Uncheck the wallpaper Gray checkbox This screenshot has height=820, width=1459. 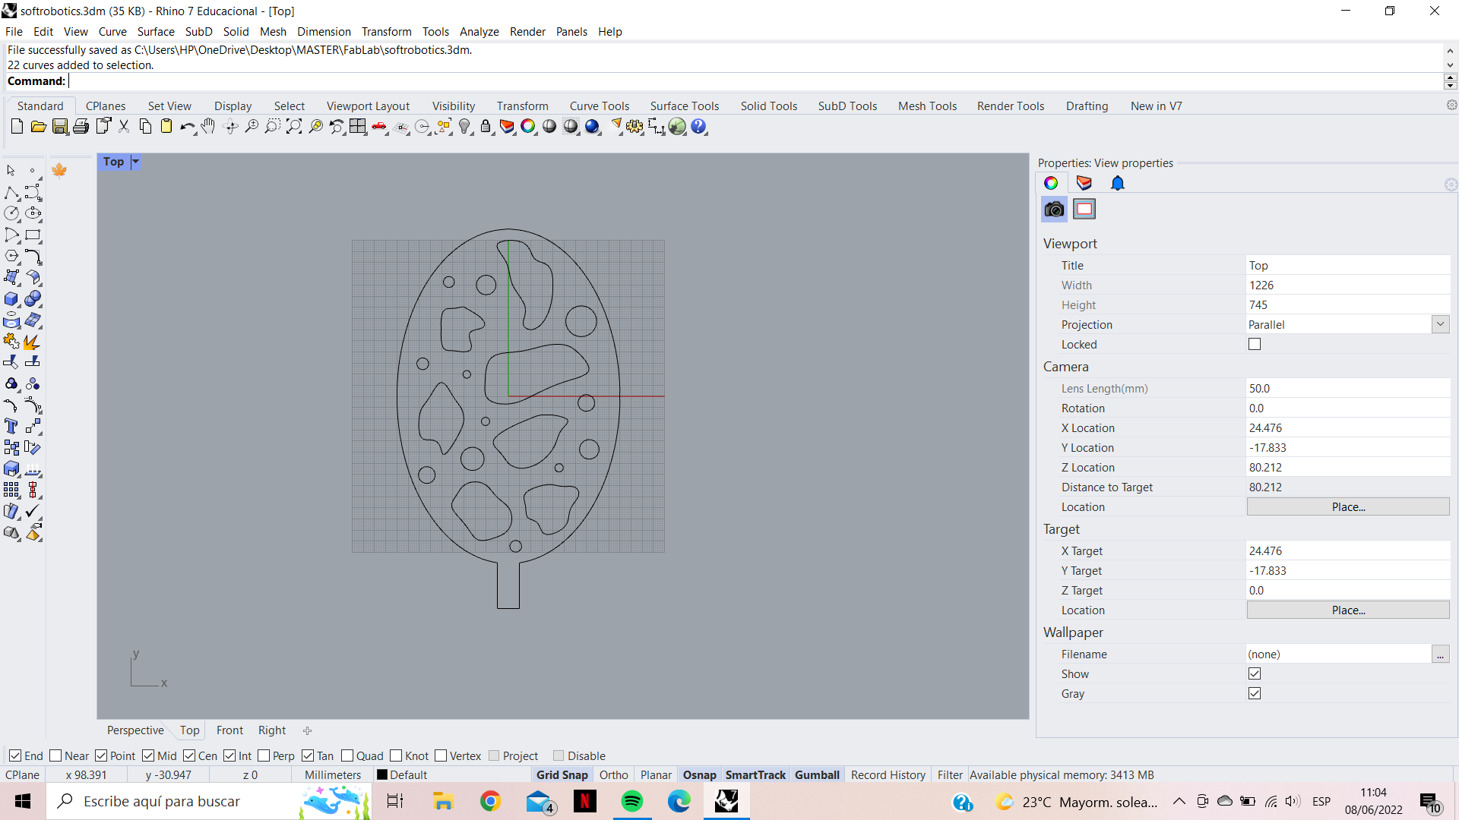pyautogui.click(x=1255, y=693)
